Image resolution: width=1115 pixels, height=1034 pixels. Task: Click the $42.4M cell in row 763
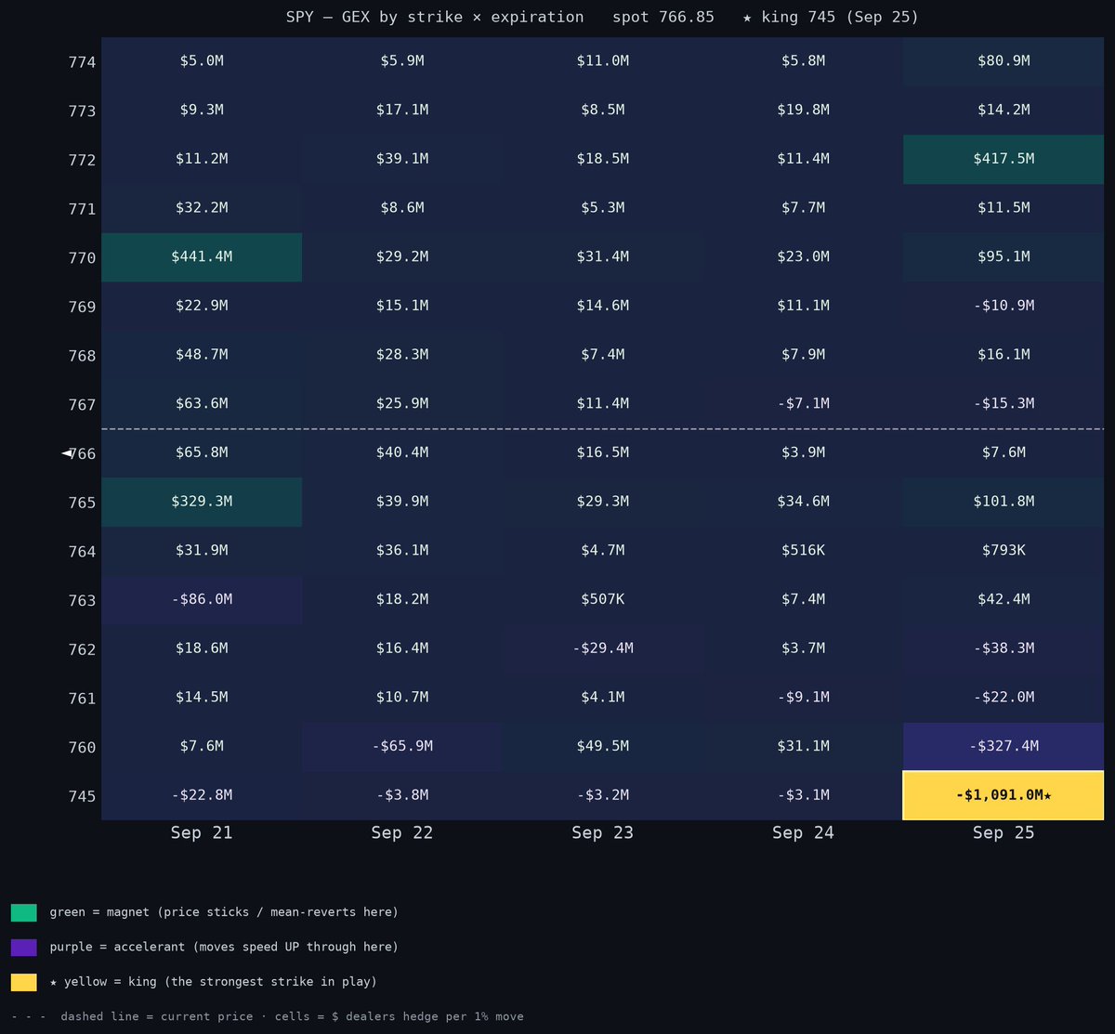[x=1003, y=600]
